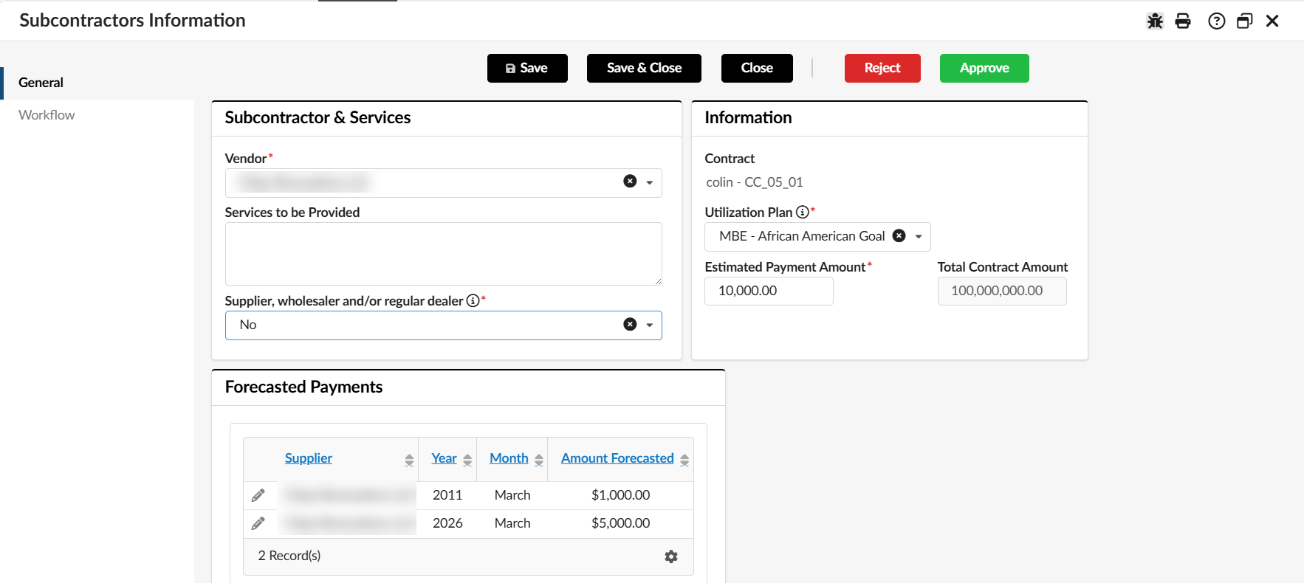
Task: Expand the Supplier, wholesaler dealer dropdown
Action: 650,325
